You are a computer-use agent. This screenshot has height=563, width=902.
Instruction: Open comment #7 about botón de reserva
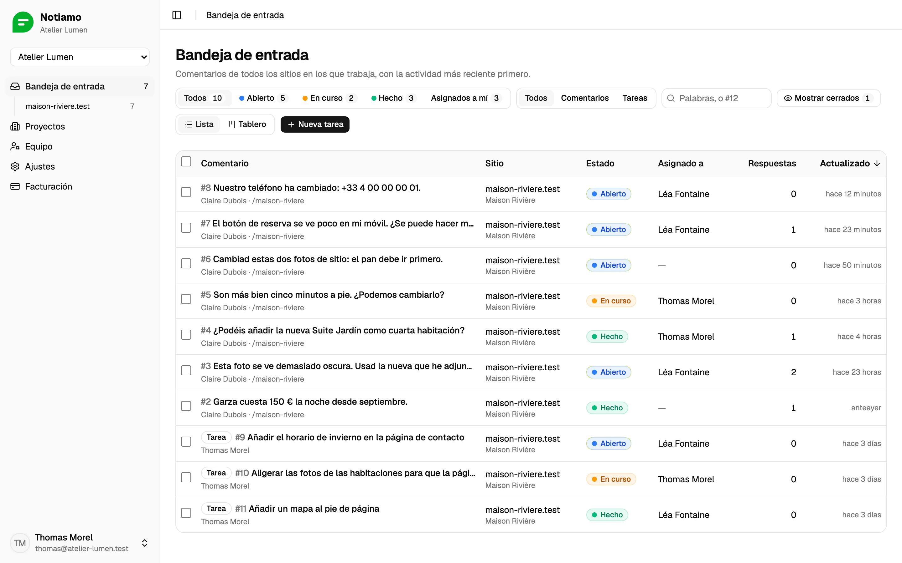click(x=337, y=223)
